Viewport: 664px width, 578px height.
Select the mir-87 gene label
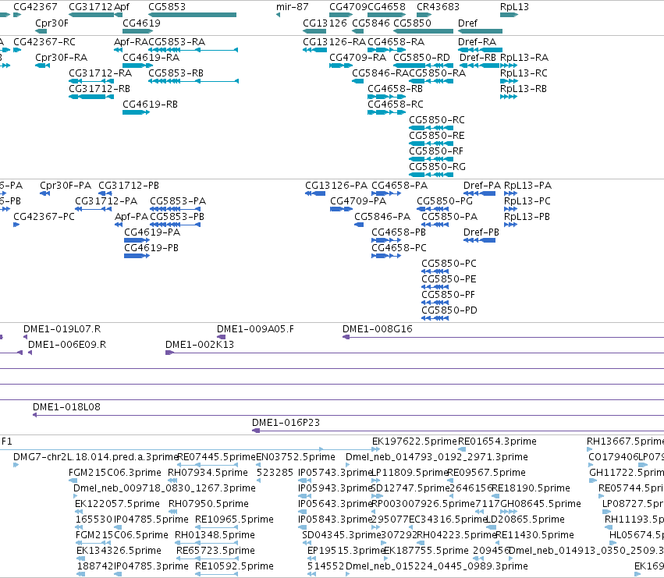coord(292,7)
